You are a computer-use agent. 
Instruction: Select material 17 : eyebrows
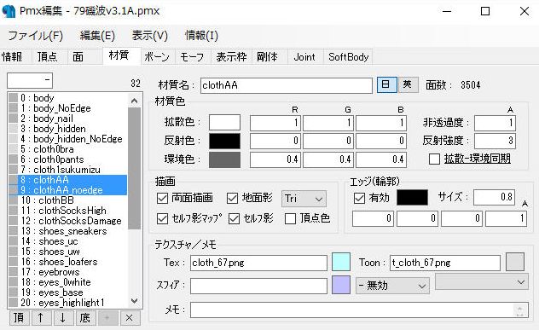click(x=67, y=272)
